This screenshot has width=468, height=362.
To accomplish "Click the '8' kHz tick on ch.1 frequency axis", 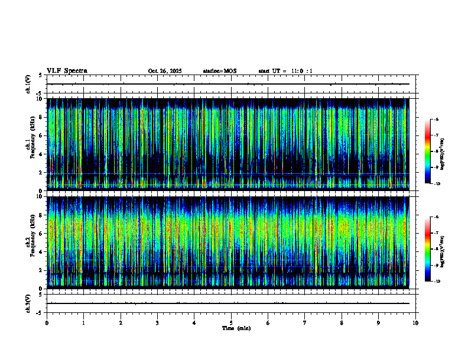I will [x=41, y=117].
